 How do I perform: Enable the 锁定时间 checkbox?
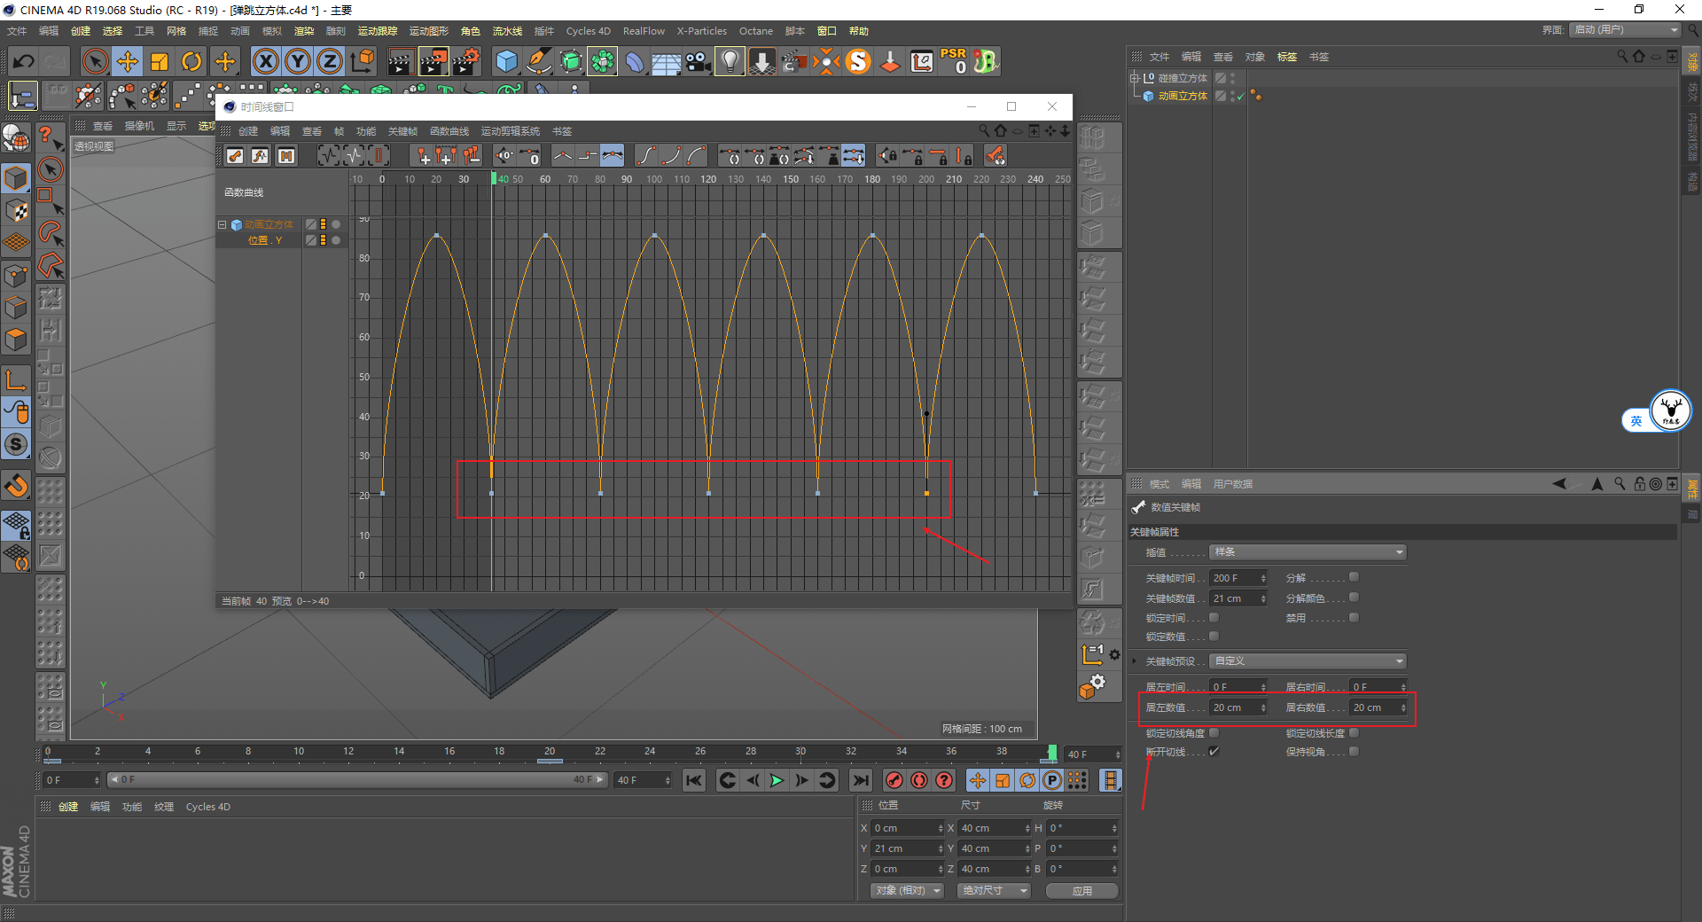(x=1214, y=618)
